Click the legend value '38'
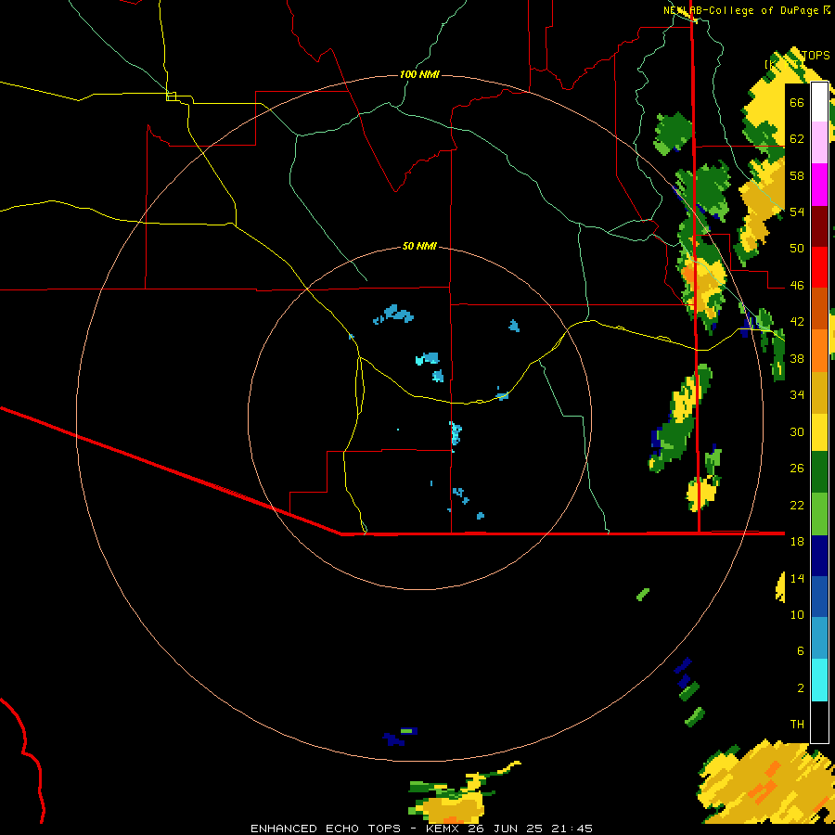This screenshot has width=835, height=835. [x=797, y=358]
